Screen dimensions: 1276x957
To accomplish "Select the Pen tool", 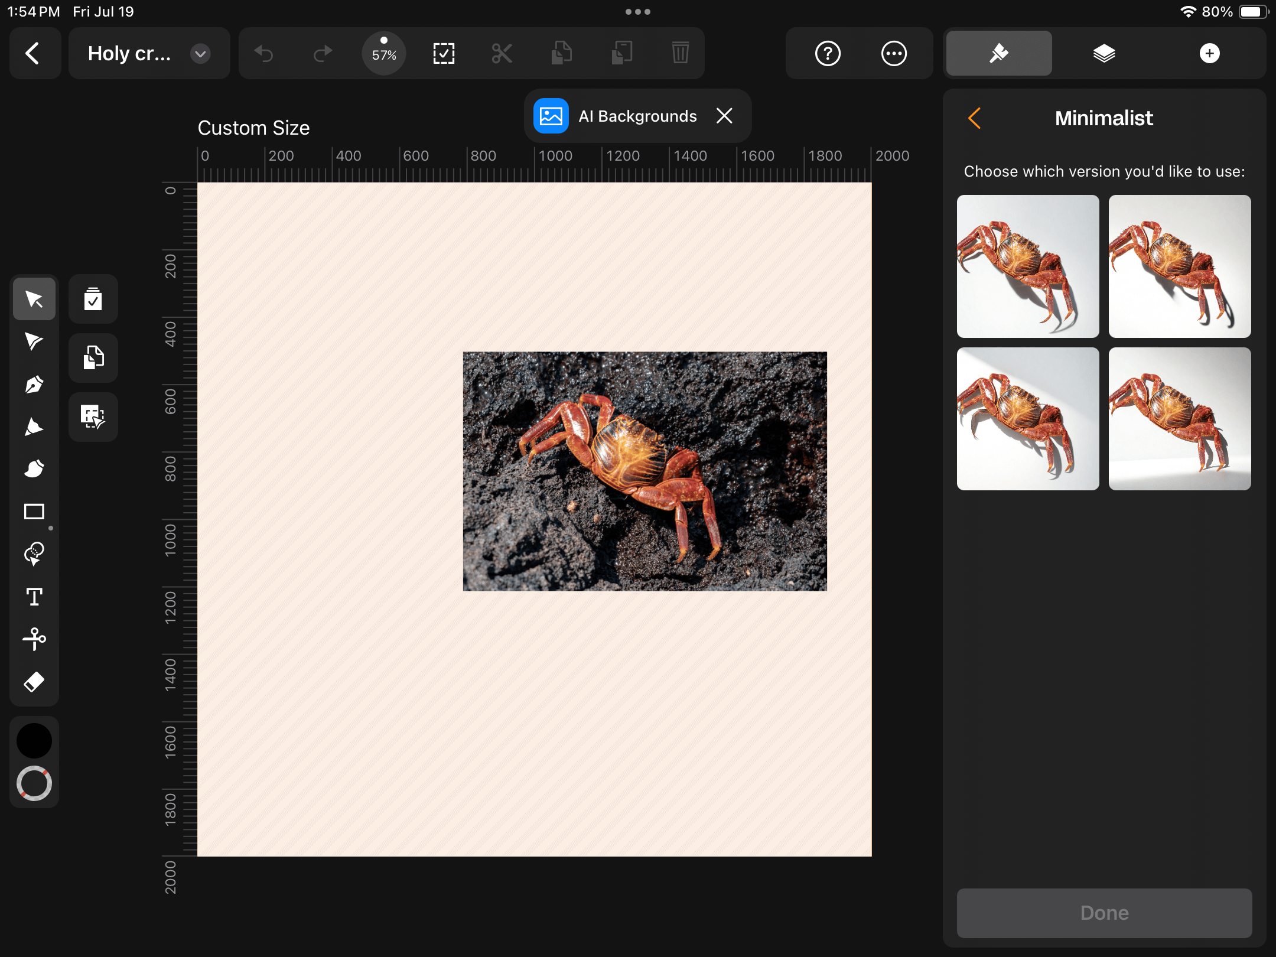I will [x=34, y=385].
